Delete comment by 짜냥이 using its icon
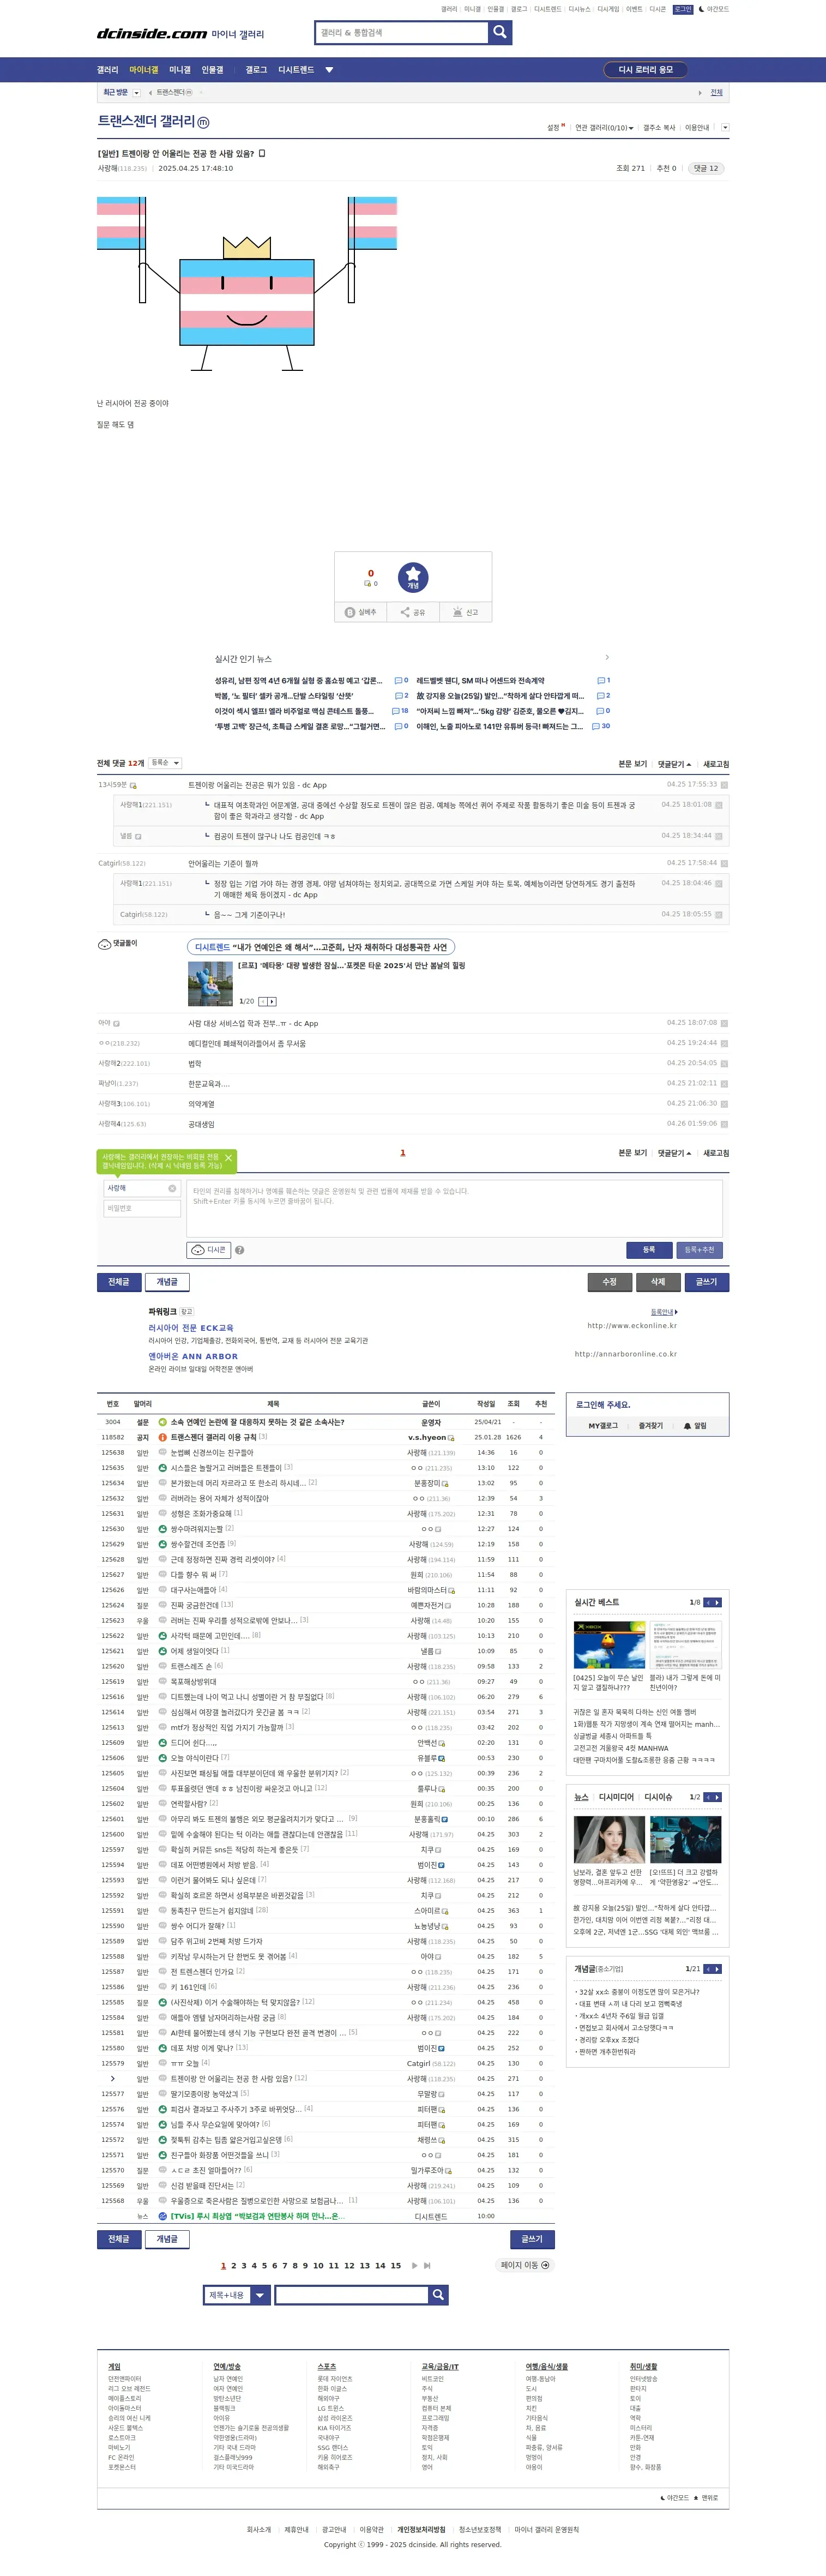The image size is (826, 2576). 724,1084
